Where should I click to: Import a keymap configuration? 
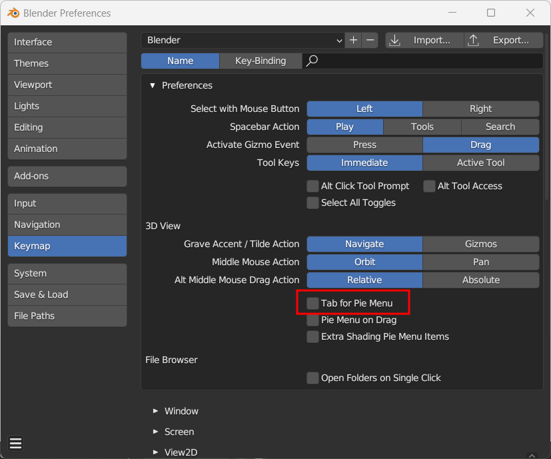424,40
